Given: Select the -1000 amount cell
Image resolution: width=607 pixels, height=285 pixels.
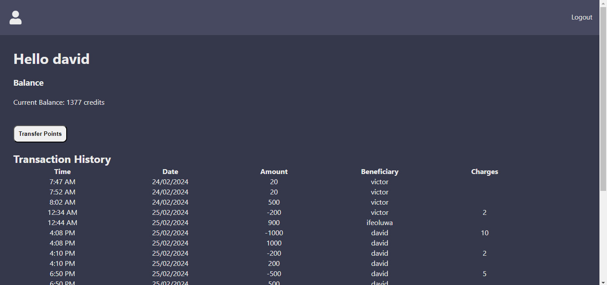Looking at the screenshot, I should pyautogui.click(x=274, y=233).
